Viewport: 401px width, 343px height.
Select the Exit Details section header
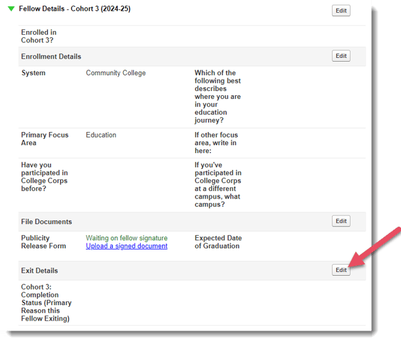[39, 271]
